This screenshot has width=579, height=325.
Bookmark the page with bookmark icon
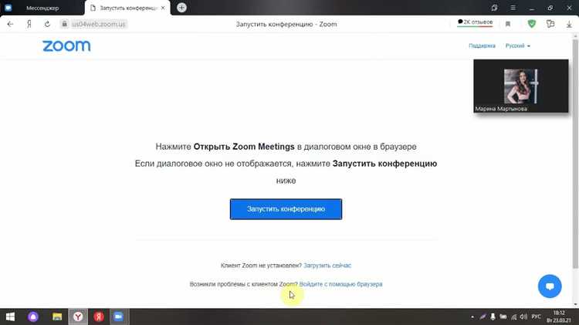508,24
